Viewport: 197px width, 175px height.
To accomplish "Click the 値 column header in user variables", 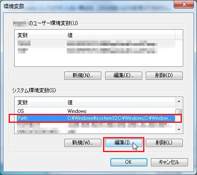I will (120, 35).
